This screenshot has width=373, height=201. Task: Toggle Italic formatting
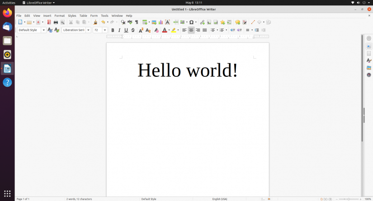[119, 30]
